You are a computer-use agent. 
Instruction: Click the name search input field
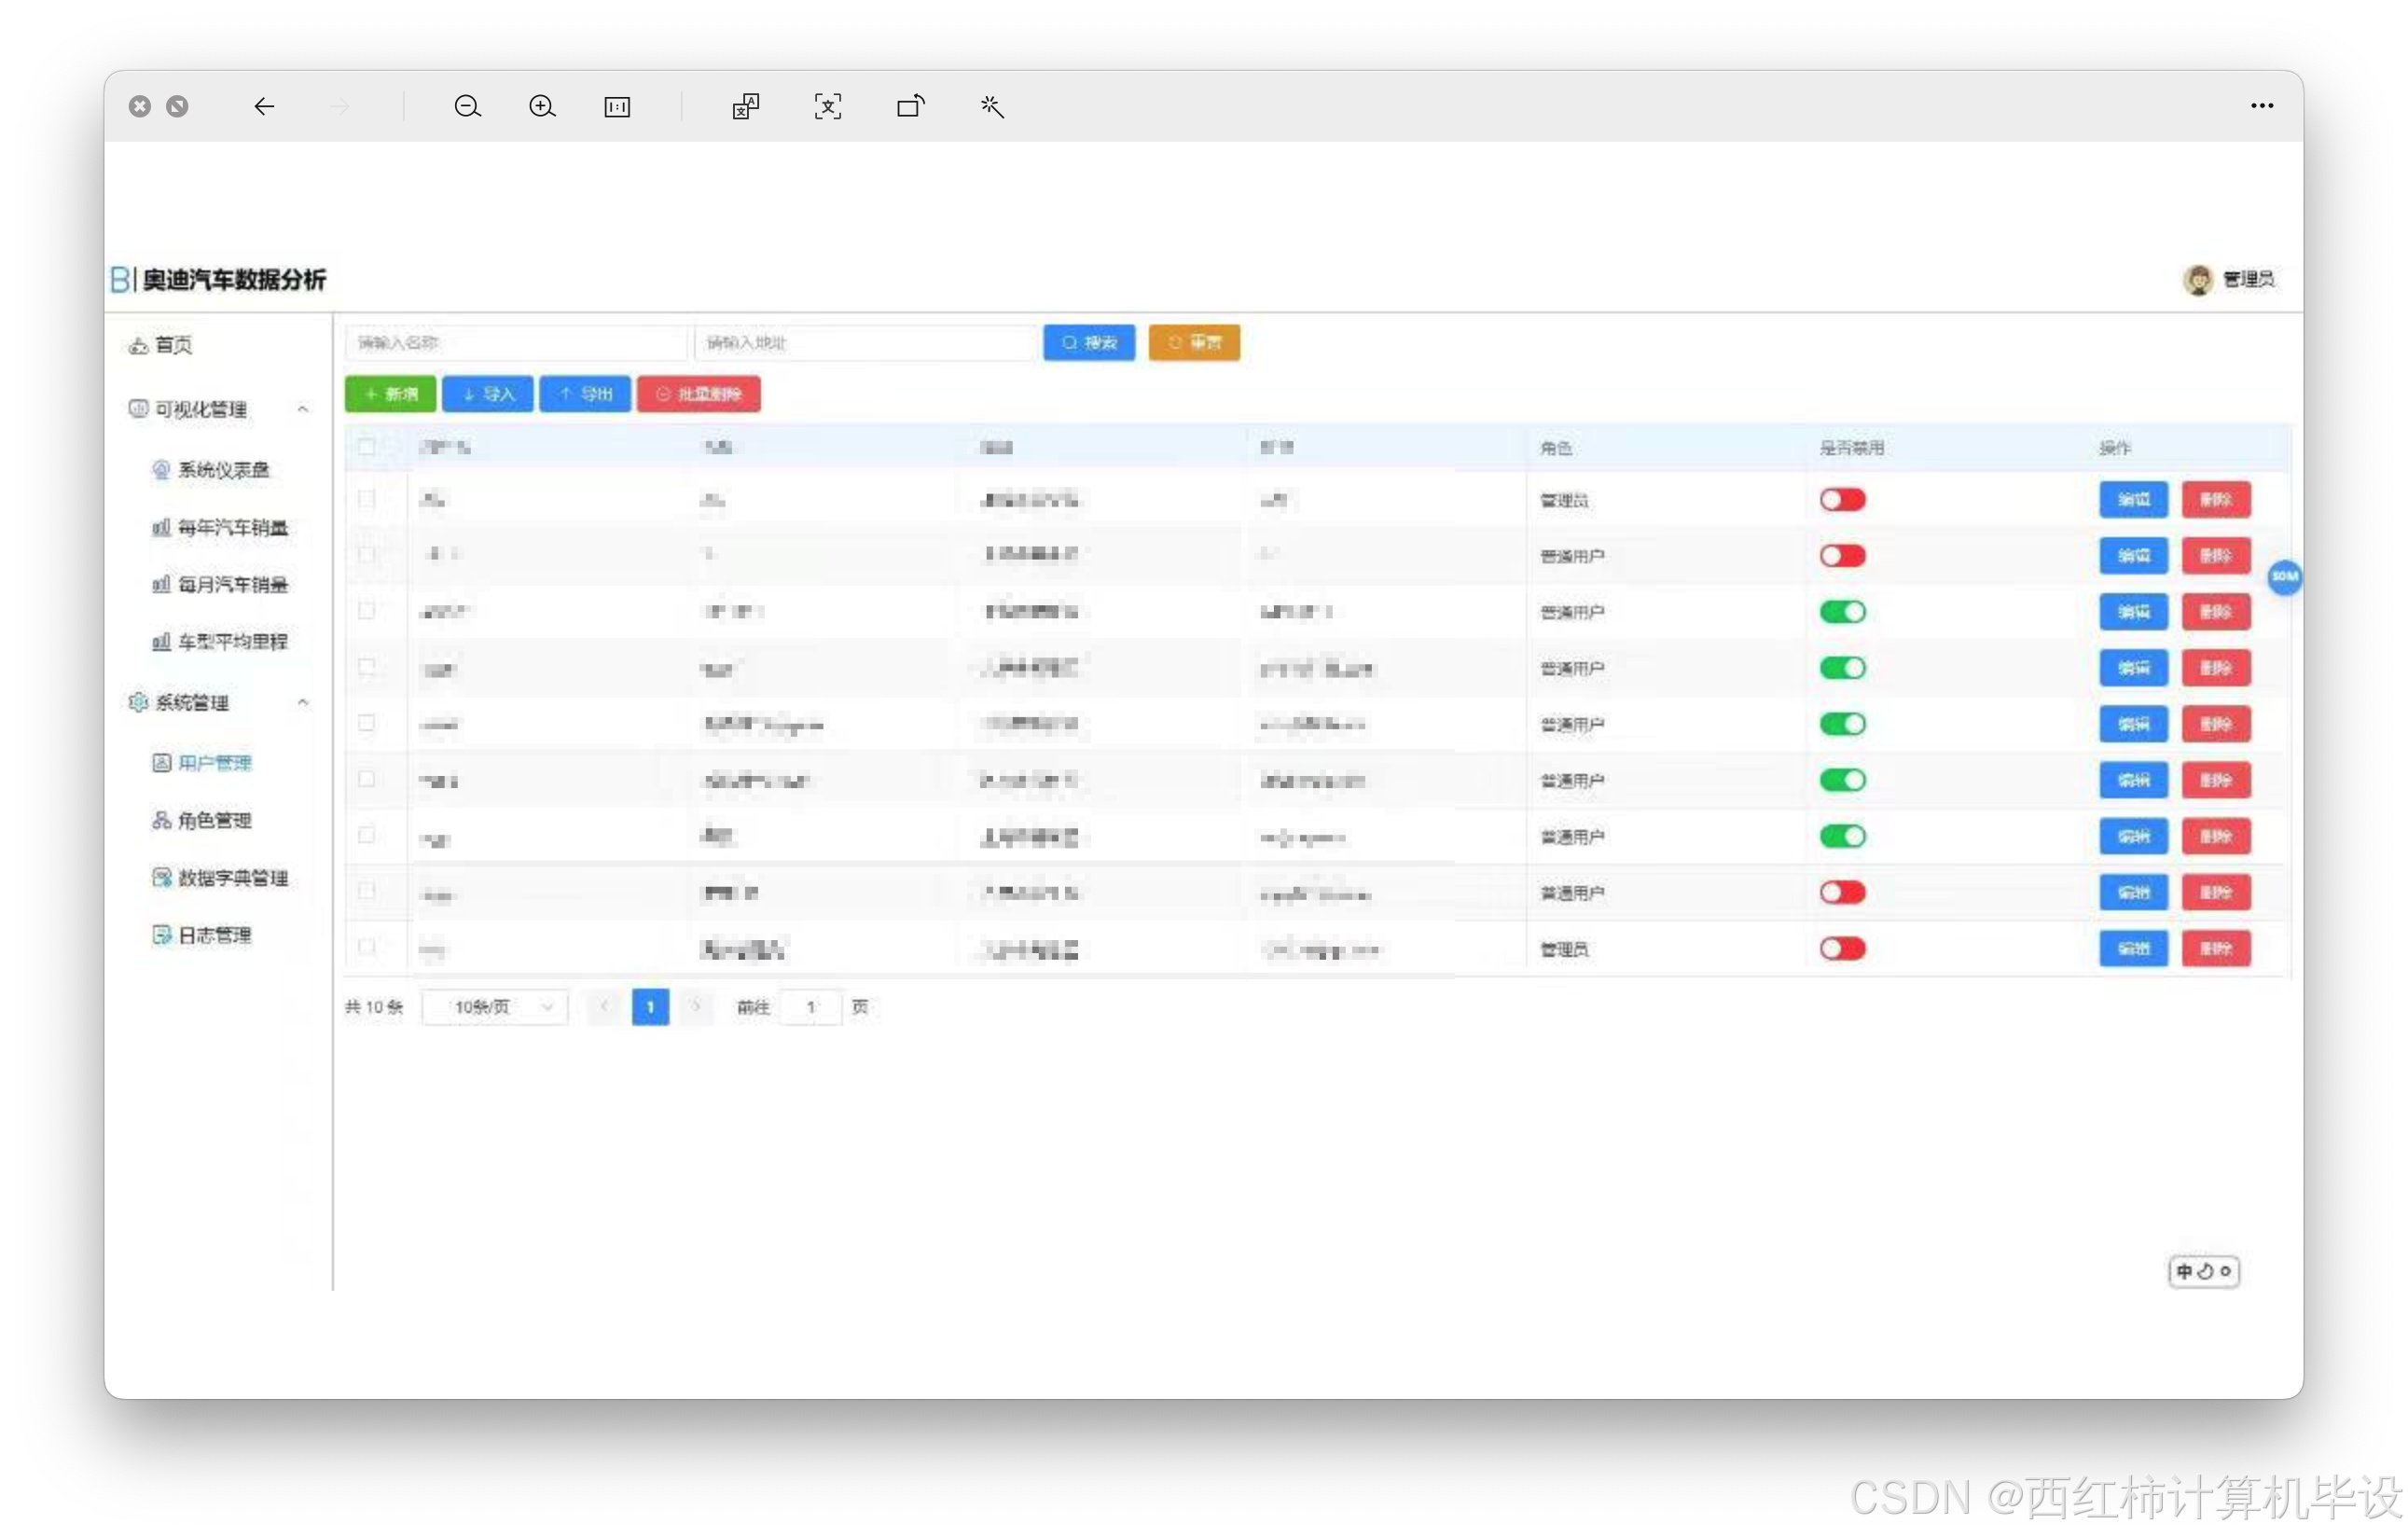pyautogui.click(x=516, y=342)
